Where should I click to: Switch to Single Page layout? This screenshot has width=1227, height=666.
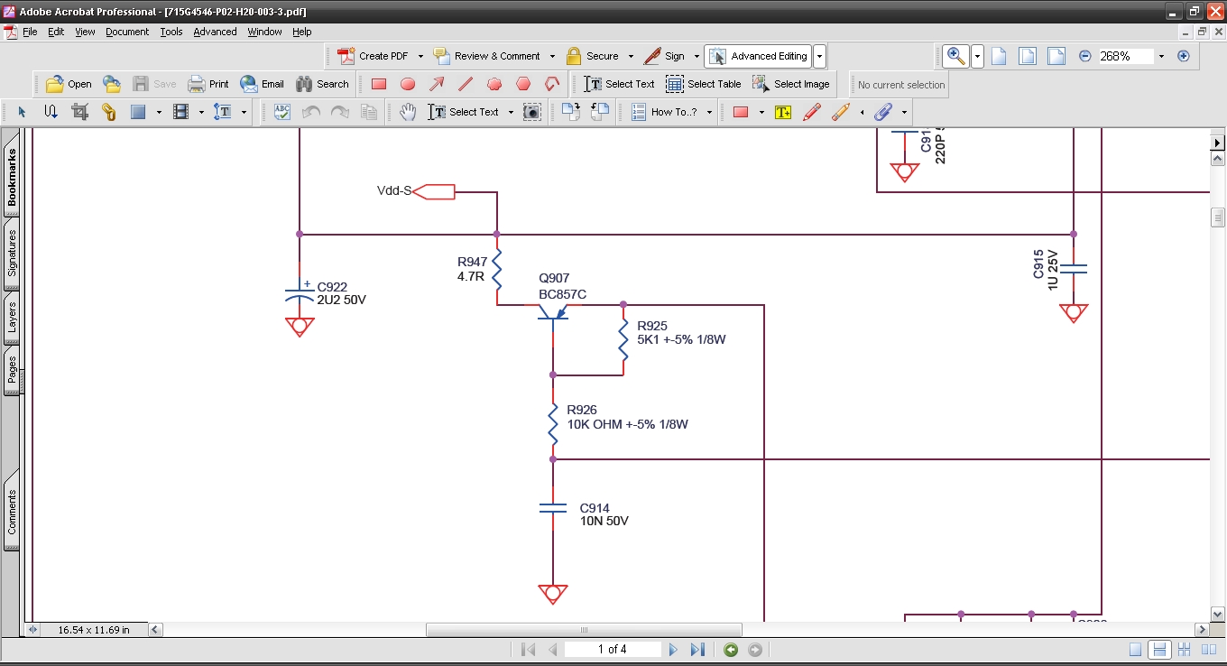click(1136, 650)
